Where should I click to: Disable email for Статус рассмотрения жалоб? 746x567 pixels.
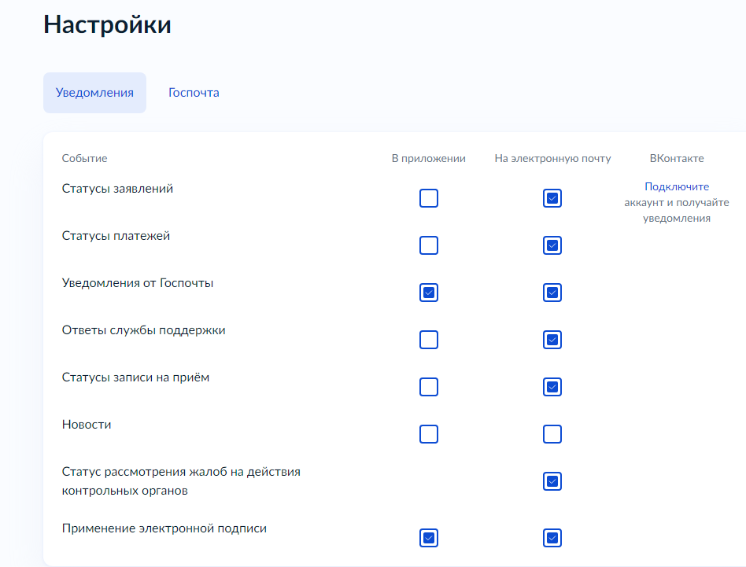tap(552, 481)
